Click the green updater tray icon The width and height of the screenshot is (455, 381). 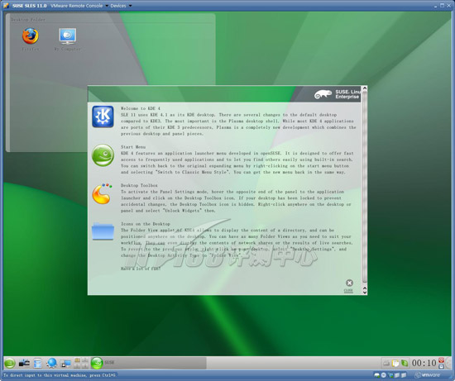(x=405, y=363)
